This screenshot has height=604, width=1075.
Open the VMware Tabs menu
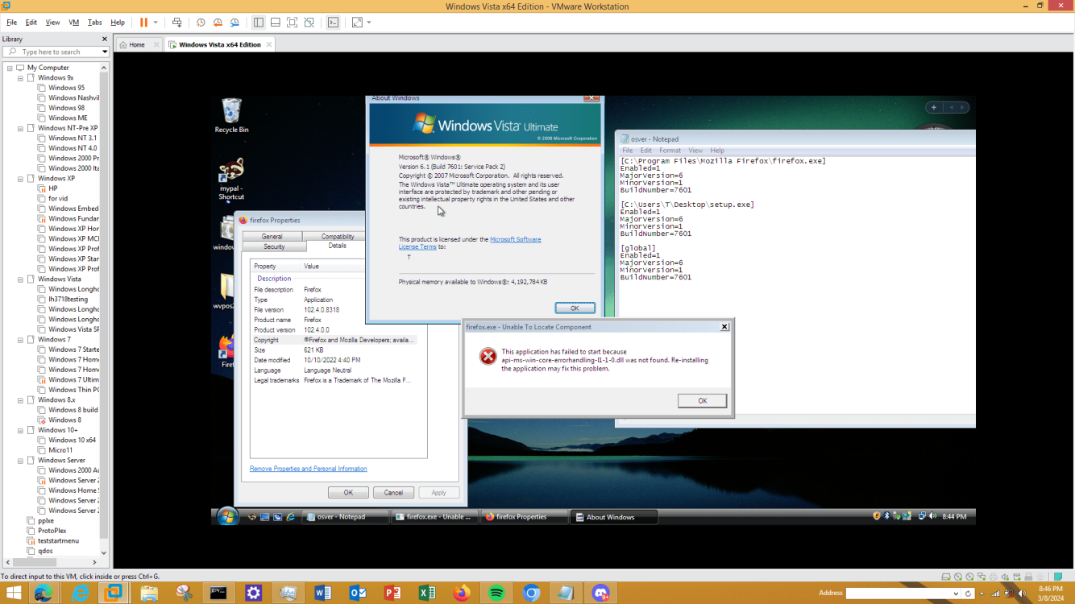[94, 23]
